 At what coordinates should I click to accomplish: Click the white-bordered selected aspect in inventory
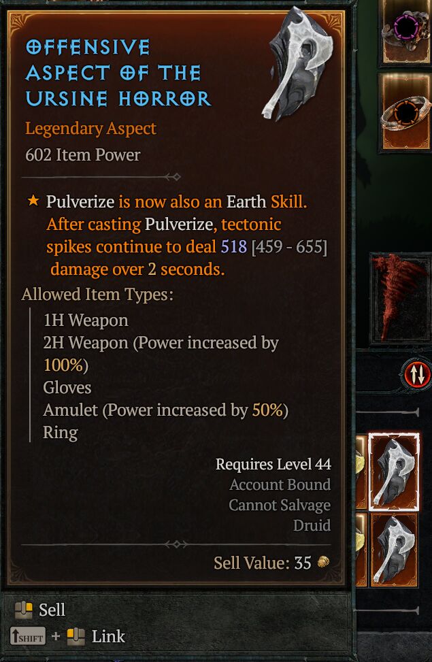[x=394, y=471]
